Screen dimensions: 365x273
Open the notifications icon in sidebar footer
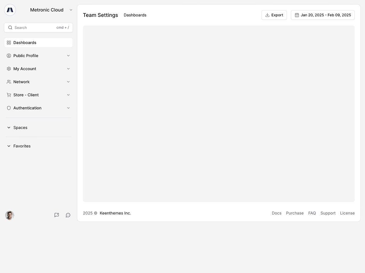(57, 215)
